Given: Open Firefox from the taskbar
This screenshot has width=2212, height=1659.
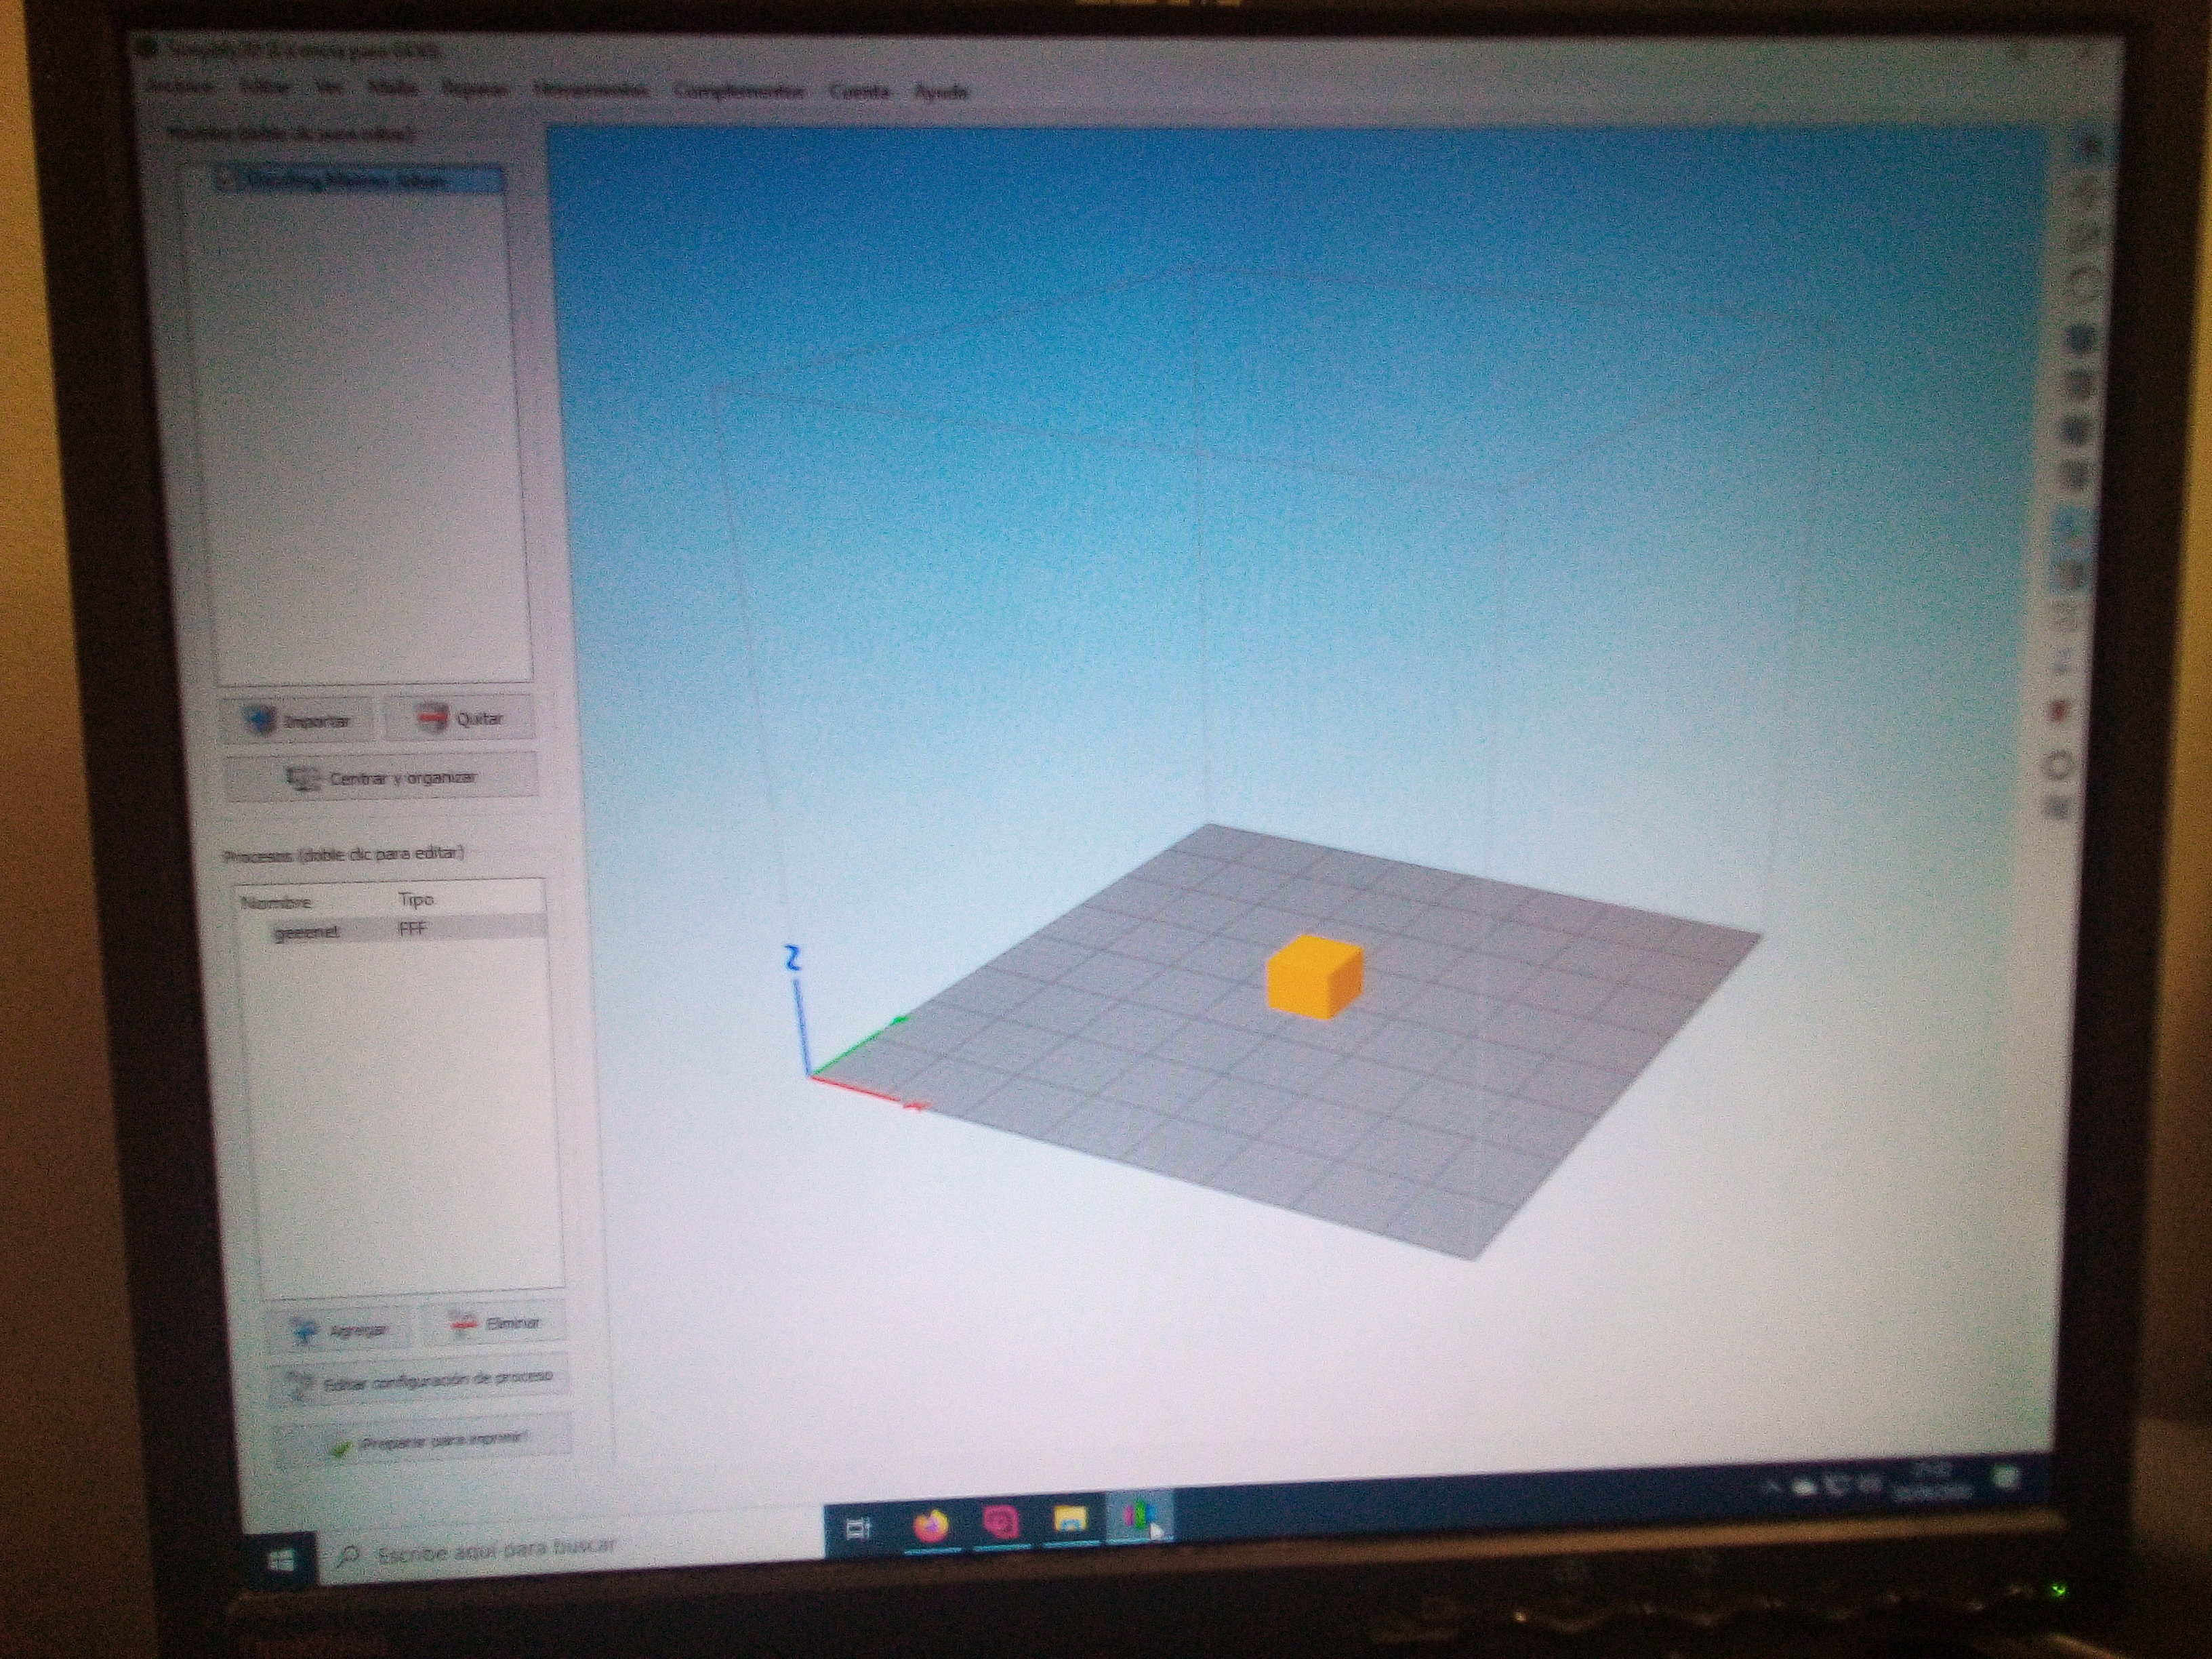Looking at the screenshot, I should 932,1526.
